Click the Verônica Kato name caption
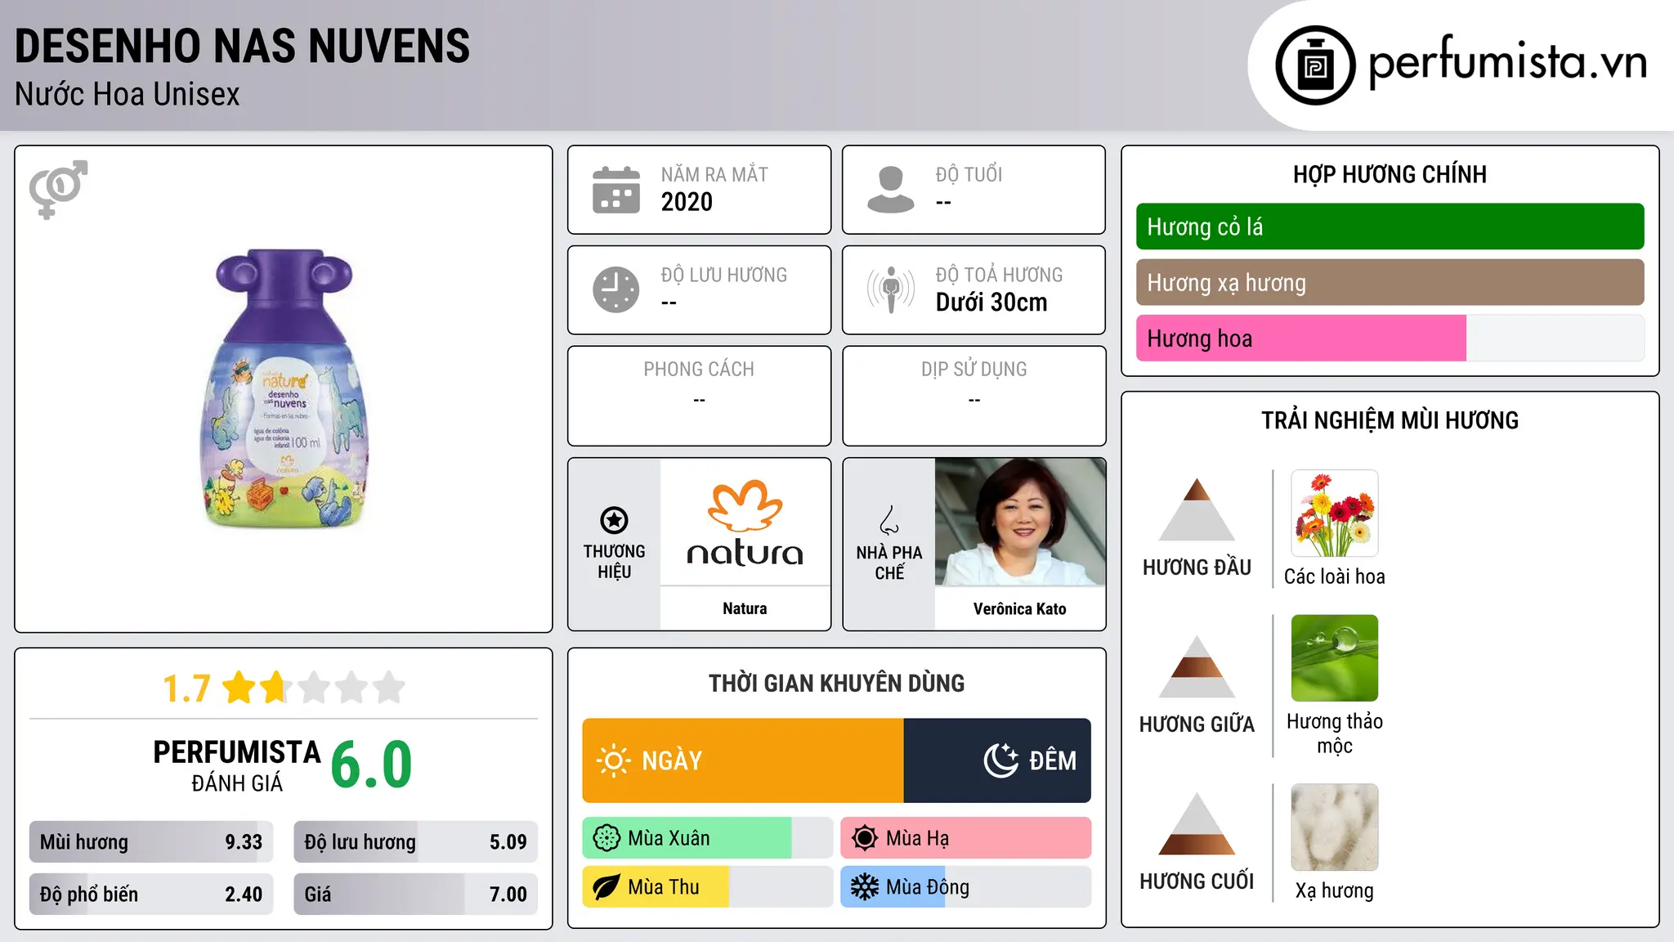Image resolution: width=1674 pixels, height=942 pixels. [x=1020, y=608]
